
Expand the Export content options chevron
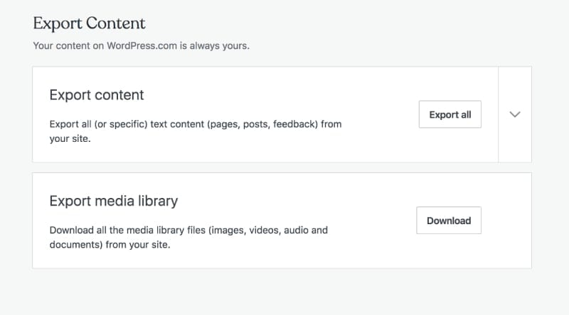[x=516, y=114]
